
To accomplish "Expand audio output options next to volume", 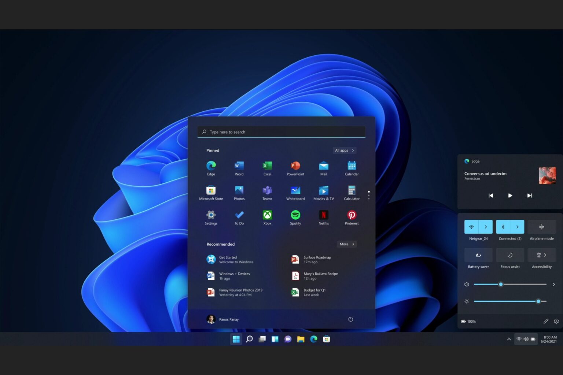I will click(x=553, y=284).
